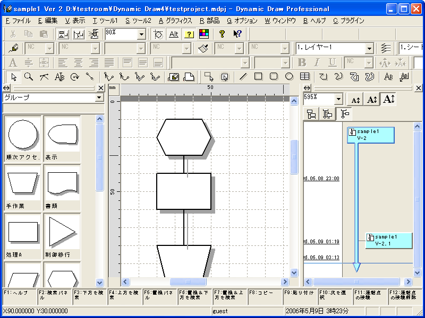Select the rectangle drawing tool
Screen dimensions: 425x318
(258, 77)
